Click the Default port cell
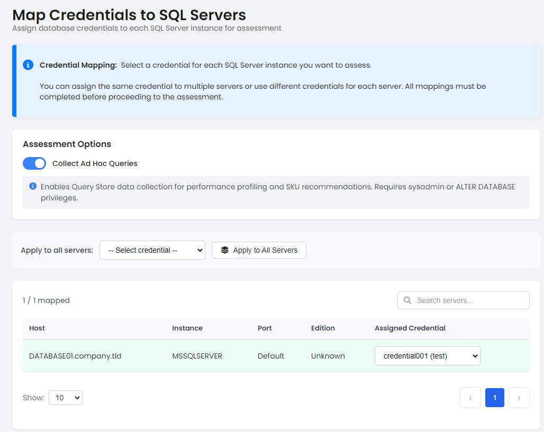This screenshot has width=544, height=432. [x=270, y=356]
